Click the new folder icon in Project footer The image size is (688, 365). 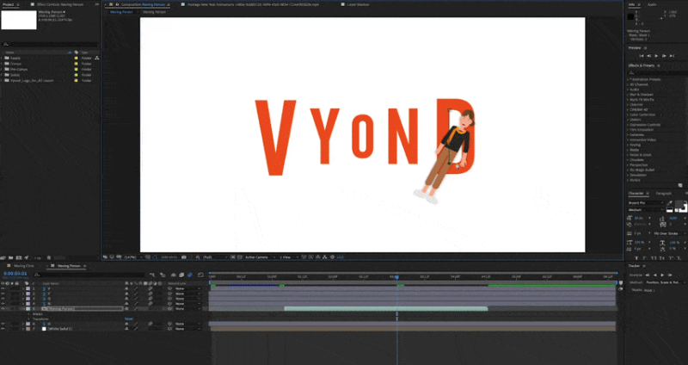(11, 257)
